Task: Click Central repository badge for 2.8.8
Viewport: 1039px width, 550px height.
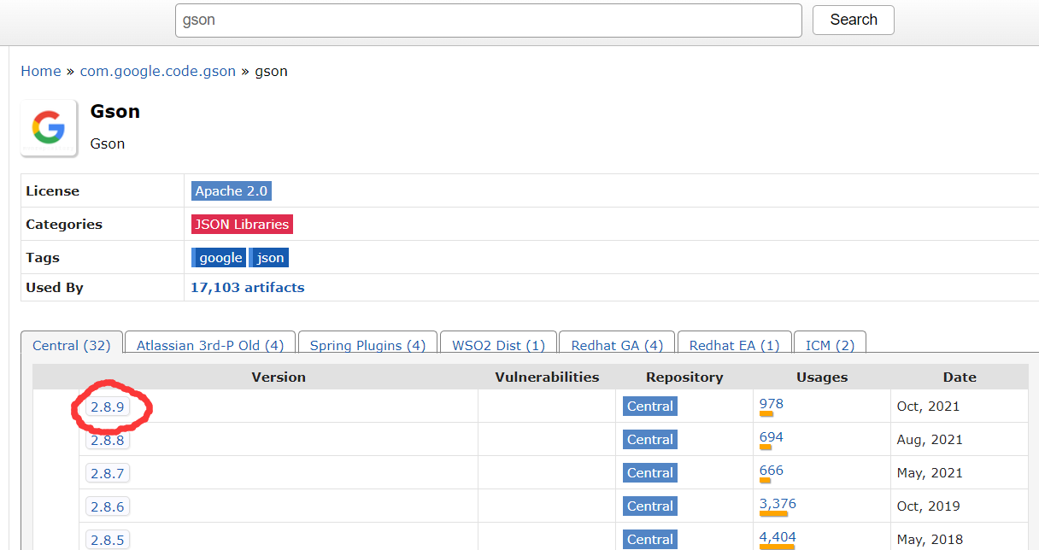Action: point(650,440)
